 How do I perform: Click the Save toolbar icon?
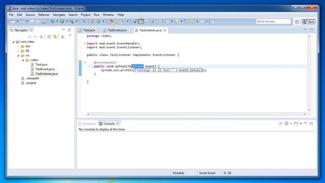pyautogui.click(x=32, y=21)
